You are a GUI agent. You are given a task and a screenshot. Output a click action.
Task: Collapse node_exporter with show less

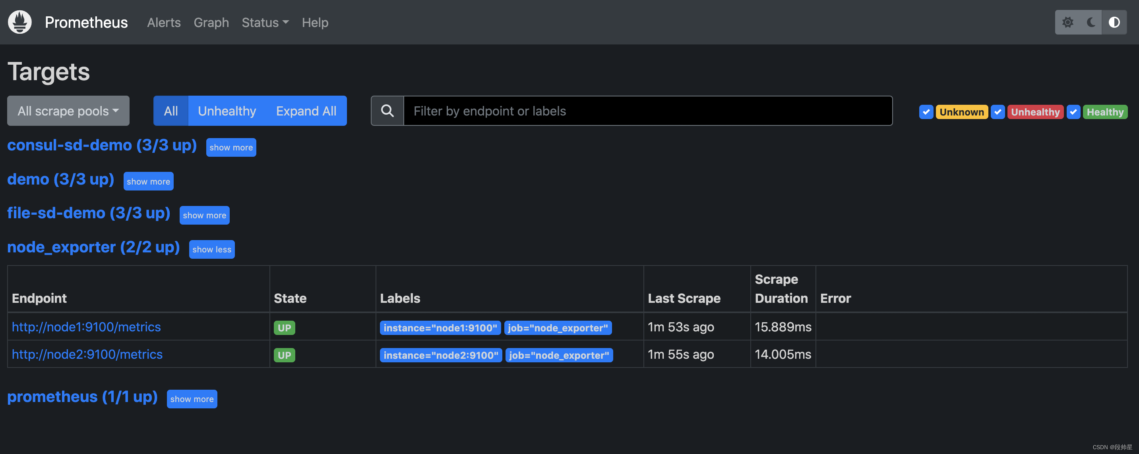212,249
